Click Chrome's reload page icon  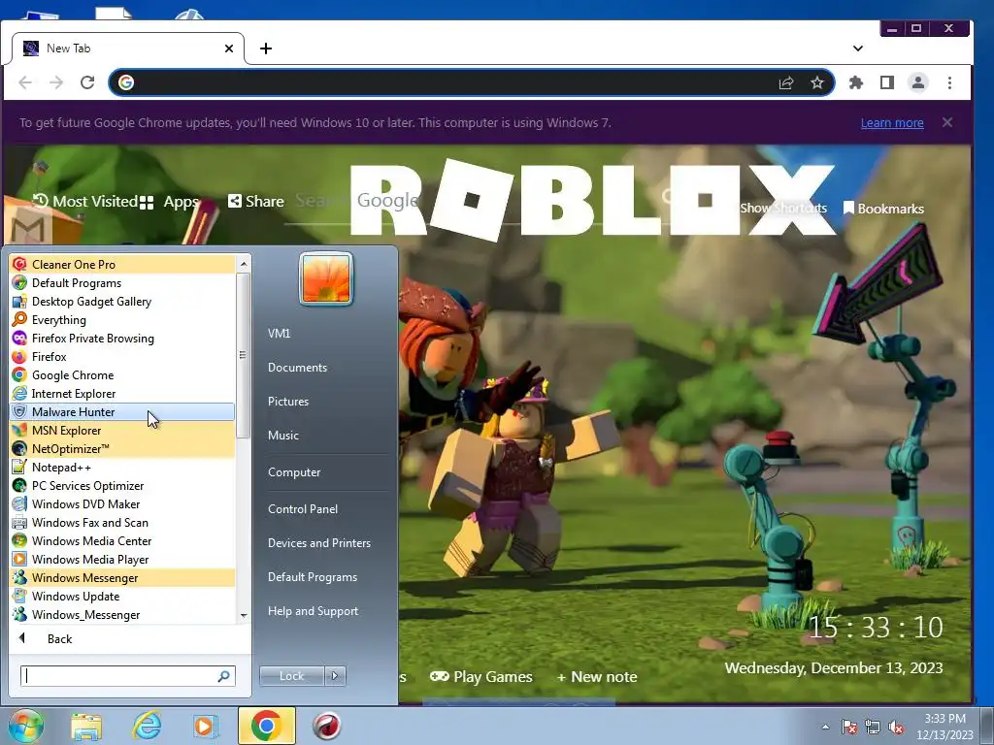pyautogui.click(x=87, y=82)
